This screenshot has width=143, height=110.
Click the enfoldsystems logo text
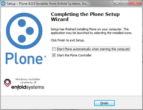(x=28, y=87)
